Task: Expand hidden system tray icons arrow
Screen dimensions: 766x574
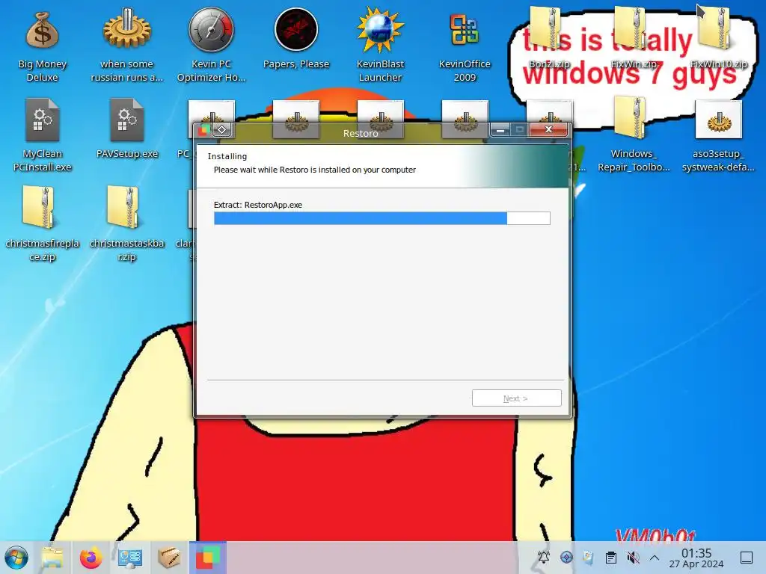Action: point(655,558)
